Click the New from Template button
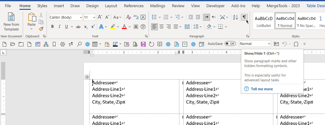Screen dimensions: 325x125 pos(11,22)
